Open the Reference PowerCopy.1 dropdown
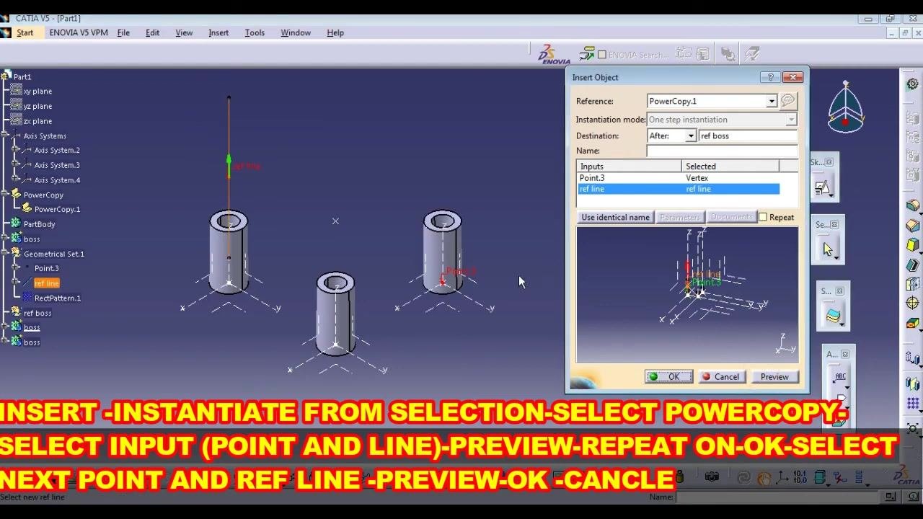Image resolution: width=923 pixels, height=519 pixels. tap(771, 101)
